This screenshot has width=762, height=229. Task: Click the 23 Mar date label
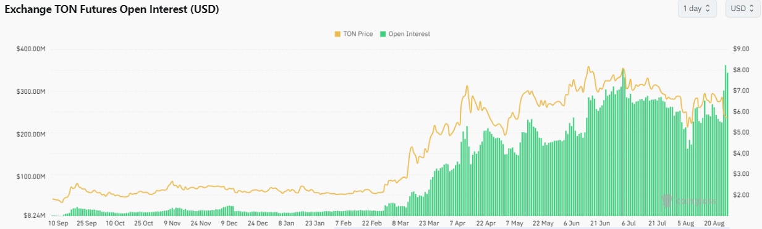(x=430, y=223)
